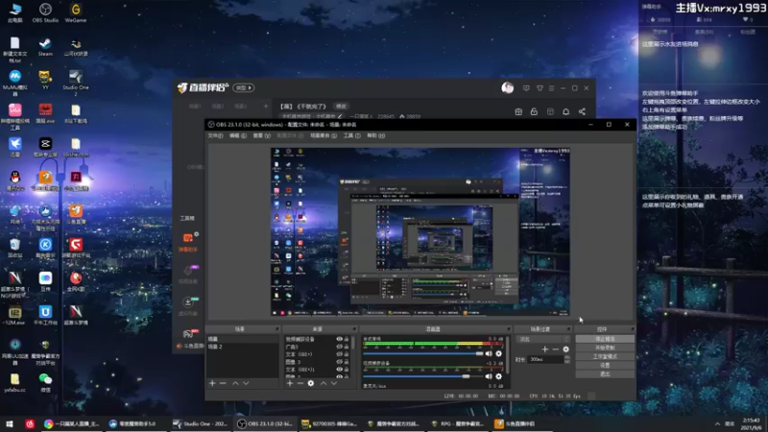Click the fifth (Exit) button in Controls panel
This screenshot has height=432, width=768.
point(605,374)
